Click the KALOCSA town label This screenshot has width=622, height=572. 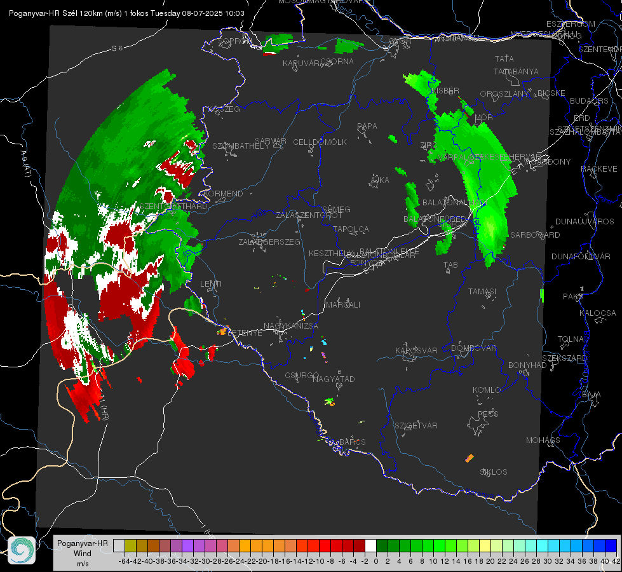598,313
